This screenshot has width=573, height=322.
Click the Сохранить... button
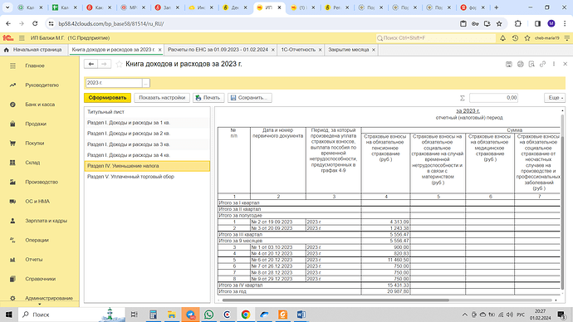250,98
